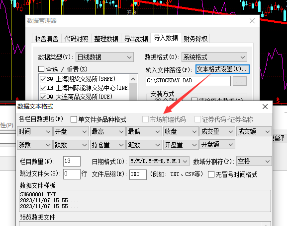Open the 持仓量 field dropdown
This screenshot has height=226, width=287.
[107, 145]
